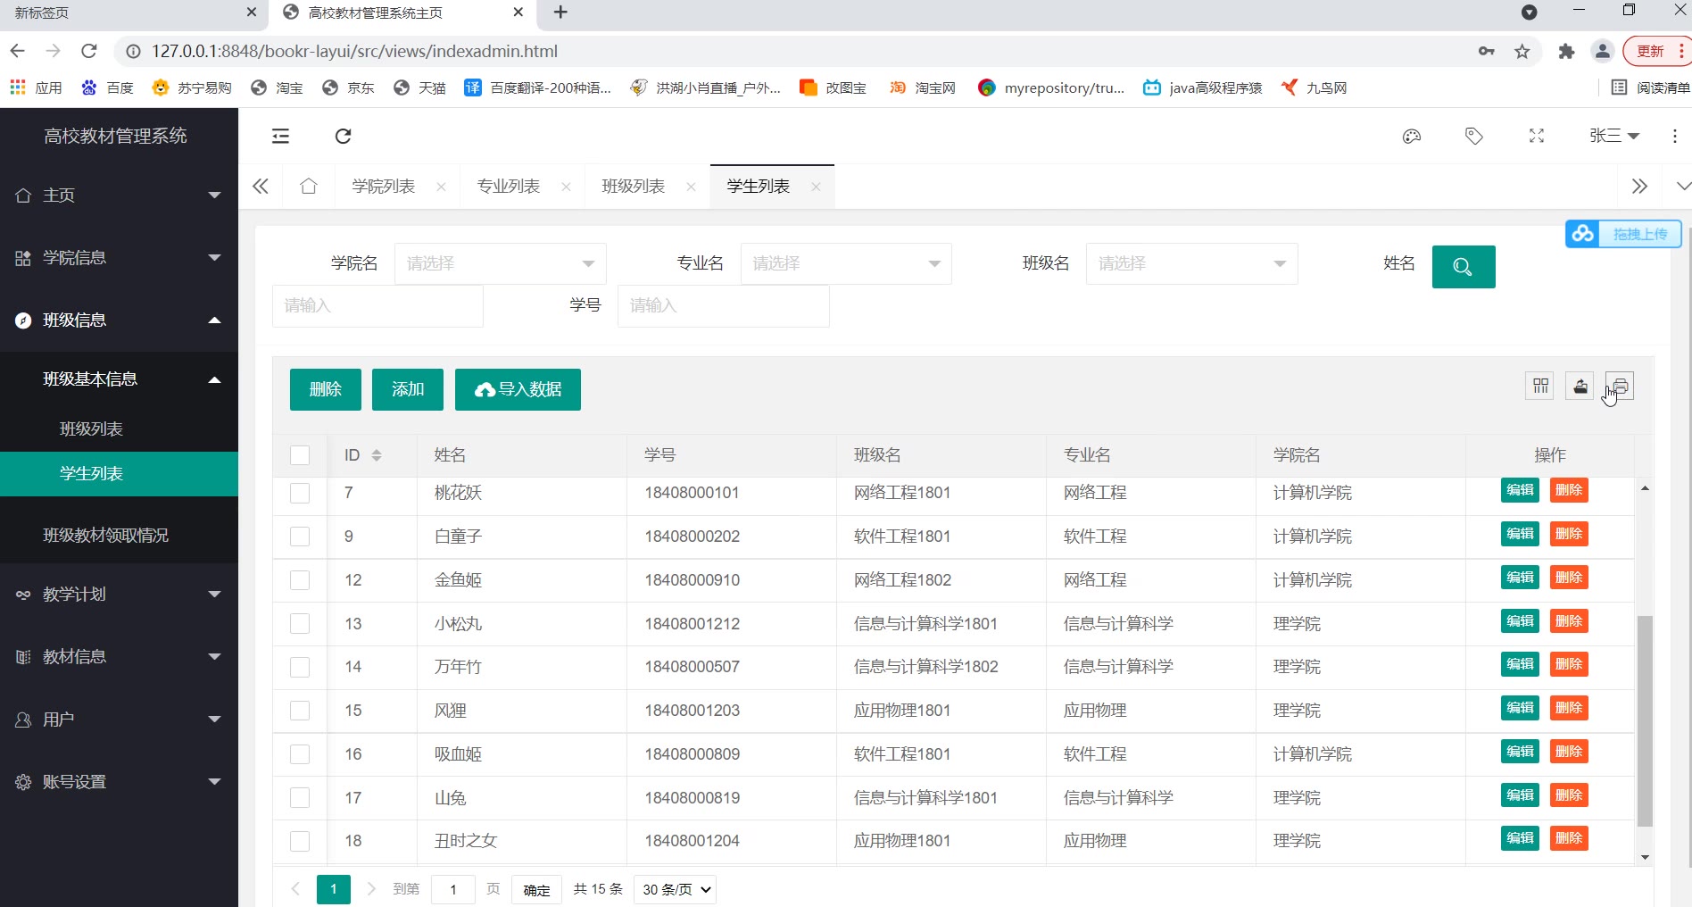Enter fullscreen mode via the header icon
This screenshot has width=1692, height=907.
click(x=1536, y=136)
